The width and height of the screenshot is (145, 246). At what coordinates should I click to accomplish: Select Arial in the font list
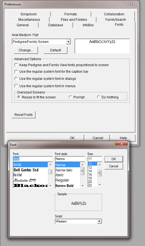pos(31,165)
